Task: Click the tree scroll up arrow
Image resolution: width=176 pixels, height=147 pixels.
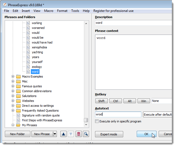Action: pos(86,24)
